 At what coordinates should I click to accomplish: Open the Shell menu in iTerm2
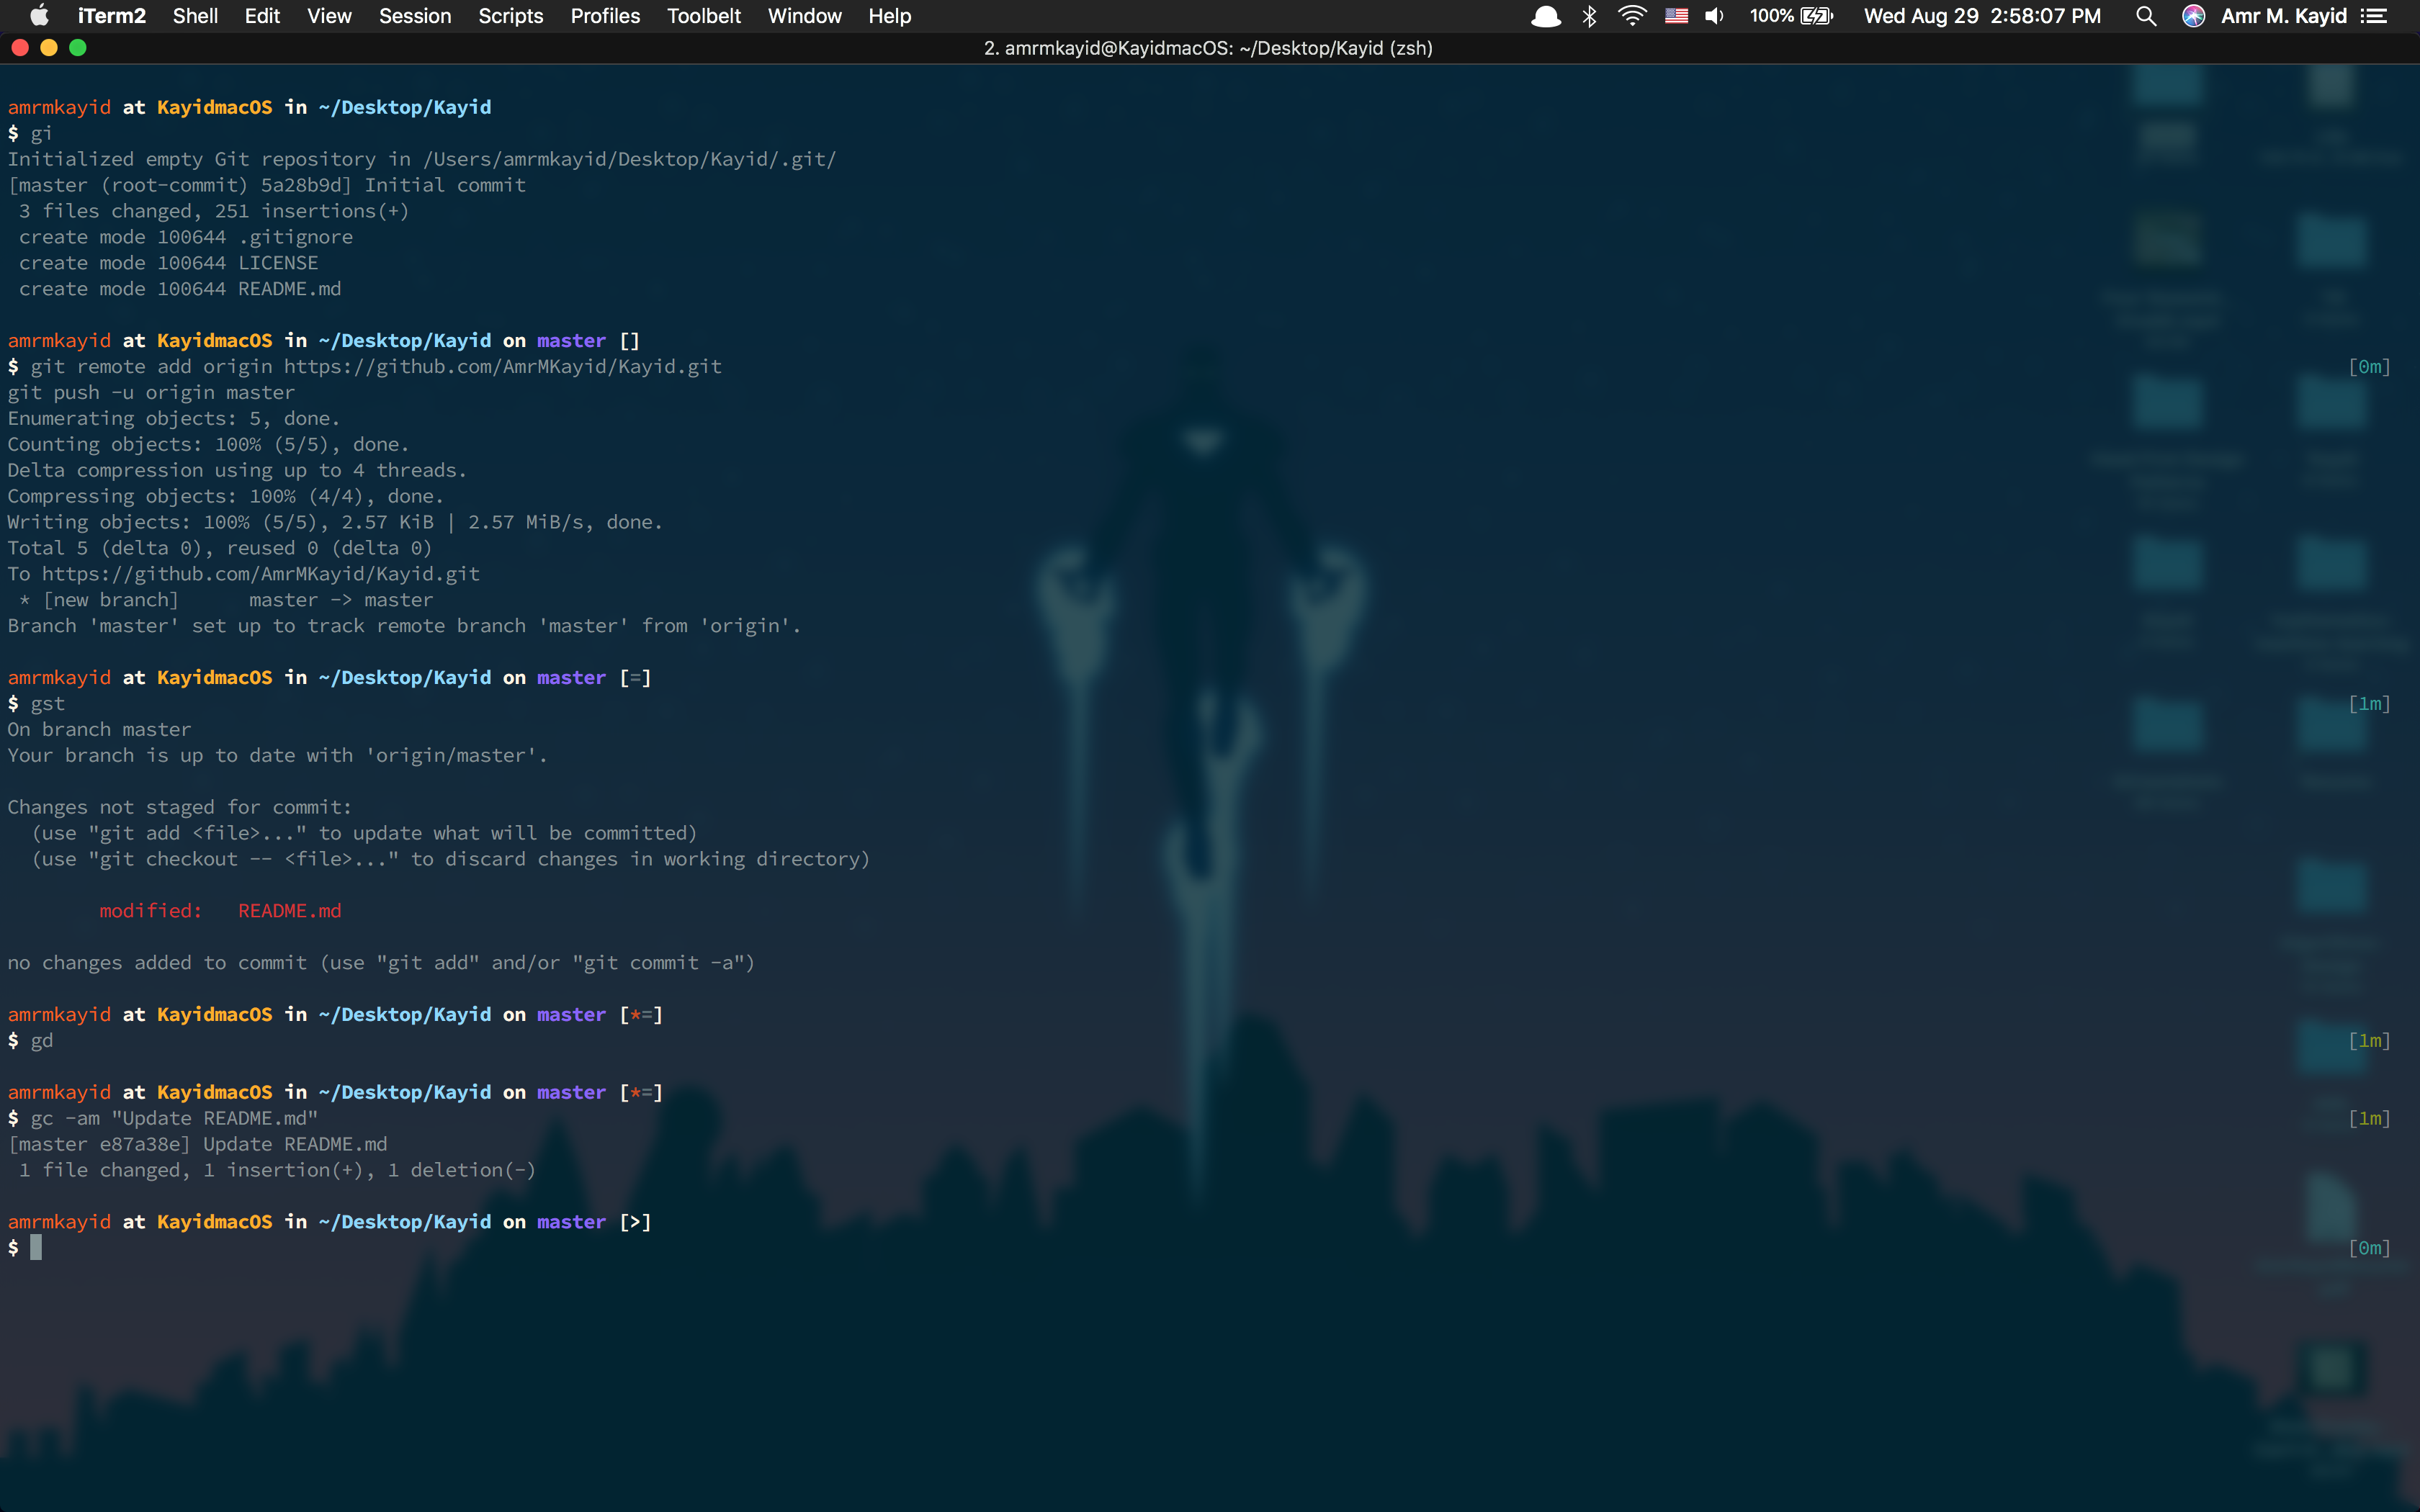(197, 16)
